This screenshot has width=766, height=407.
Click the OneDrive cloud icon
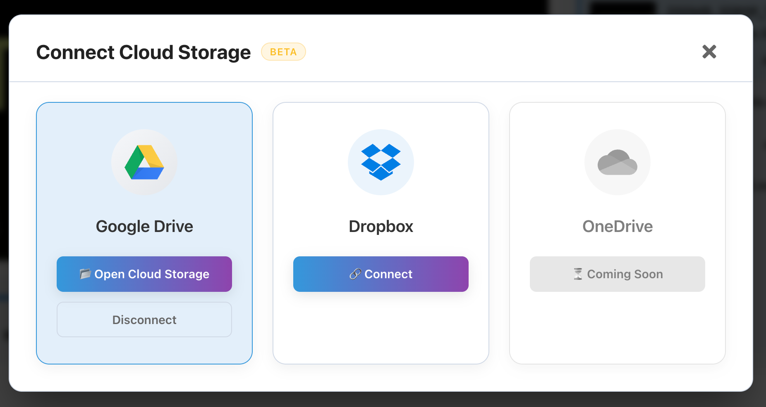(618, 162)
